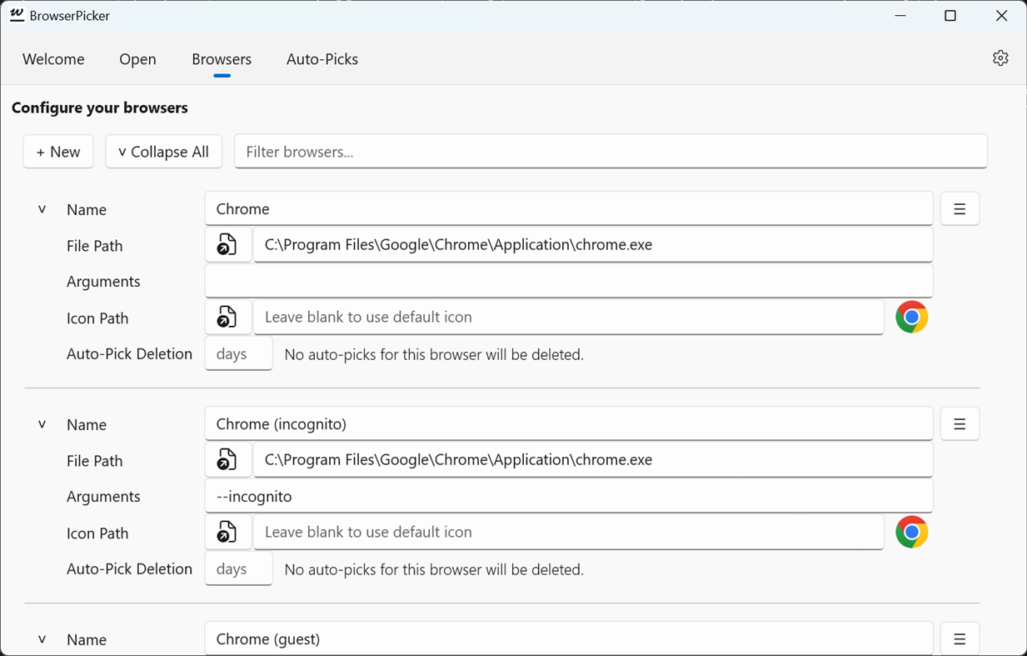The image size is (1027, 656).
Task: Collapse the Chrome (guest) section
Action: 42,639
